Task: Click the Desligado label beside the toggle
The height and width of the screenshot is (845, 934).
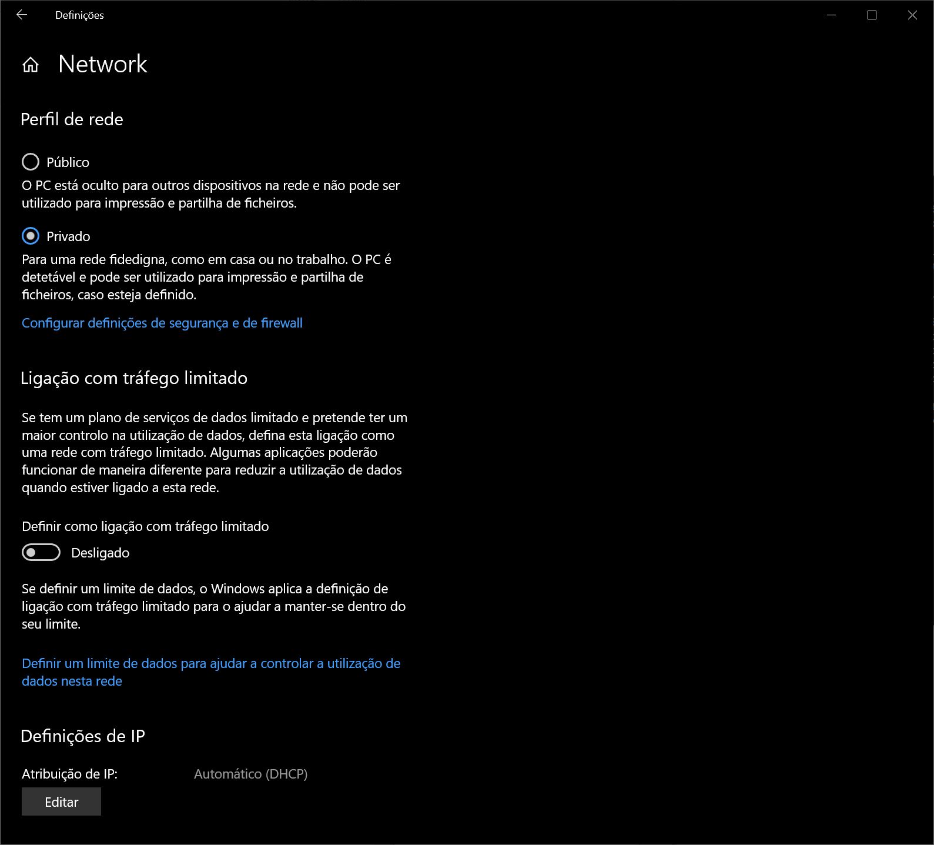Action: click(x=101, y=553)
